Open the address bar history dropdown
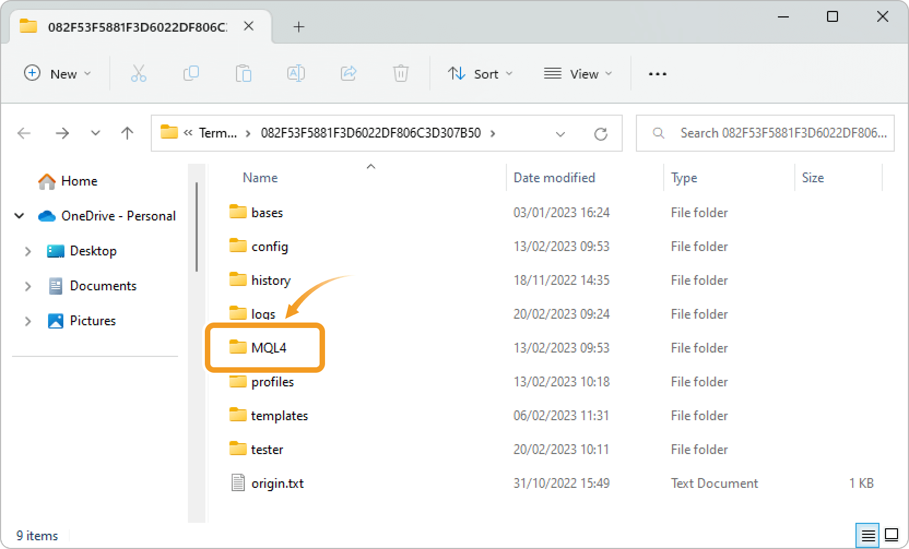Image resolution: width=909 pixels, height=549 pixels. tap(560, 134)
